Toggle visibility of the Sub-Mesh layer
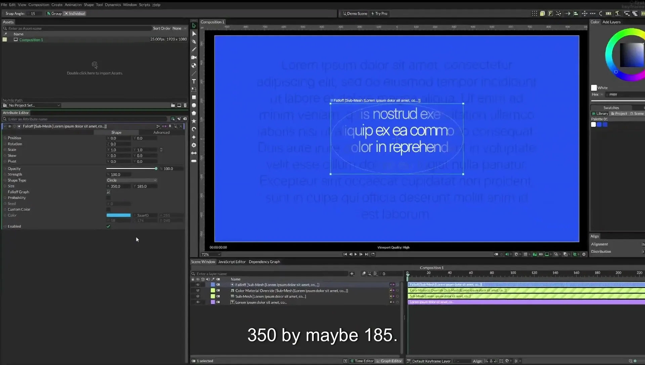Viewport: 645px width, 365px height. click(198, 297)
